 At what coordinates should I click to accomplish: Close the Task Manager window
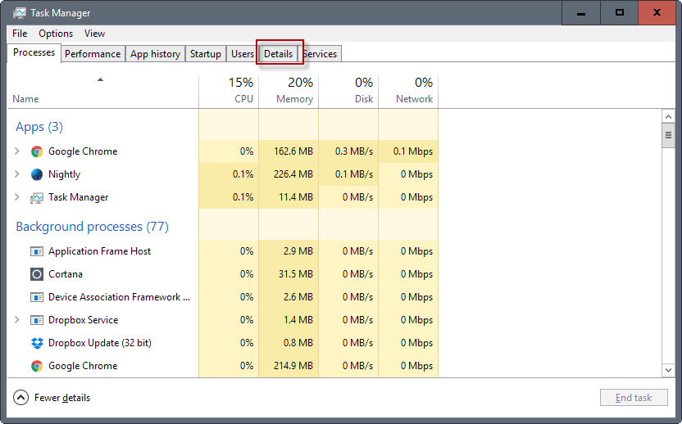(x=657, y=13)
